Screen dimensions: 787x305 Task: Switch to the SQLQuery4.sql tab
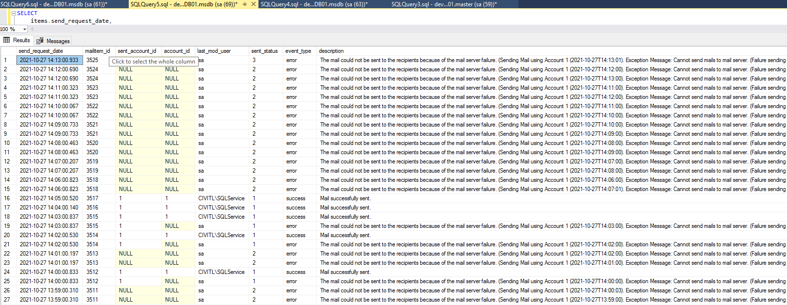coord(314,4)
